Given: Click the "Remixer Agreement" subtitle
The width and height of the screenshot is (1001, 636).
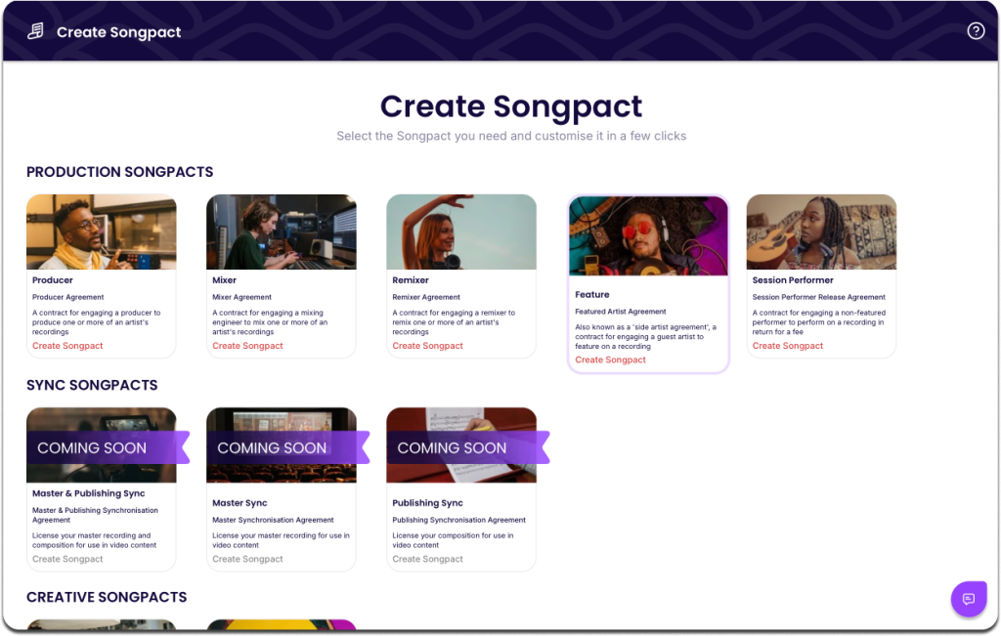Looking at the screenshot, I should 426,297.
